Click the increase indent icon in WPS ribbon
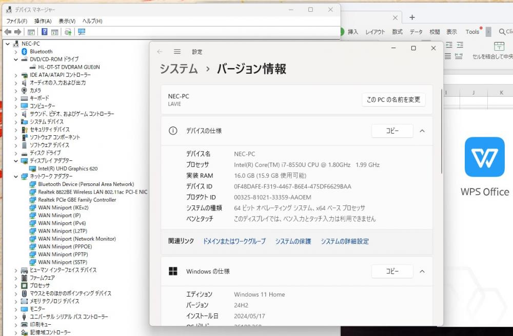Viewport: 513px width, 336px height. click(460, 45)
